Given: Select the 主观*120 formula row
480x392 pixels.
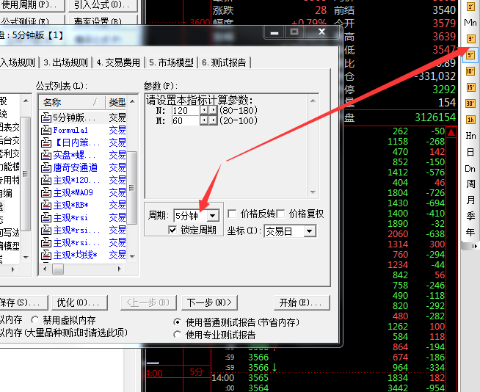Looking at the screenshot, I should tap(83, 180).
